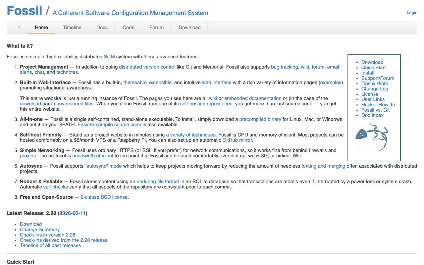Follow the 'chat' link
Viewport: 424px width, 265px height.
coord(39,72)
